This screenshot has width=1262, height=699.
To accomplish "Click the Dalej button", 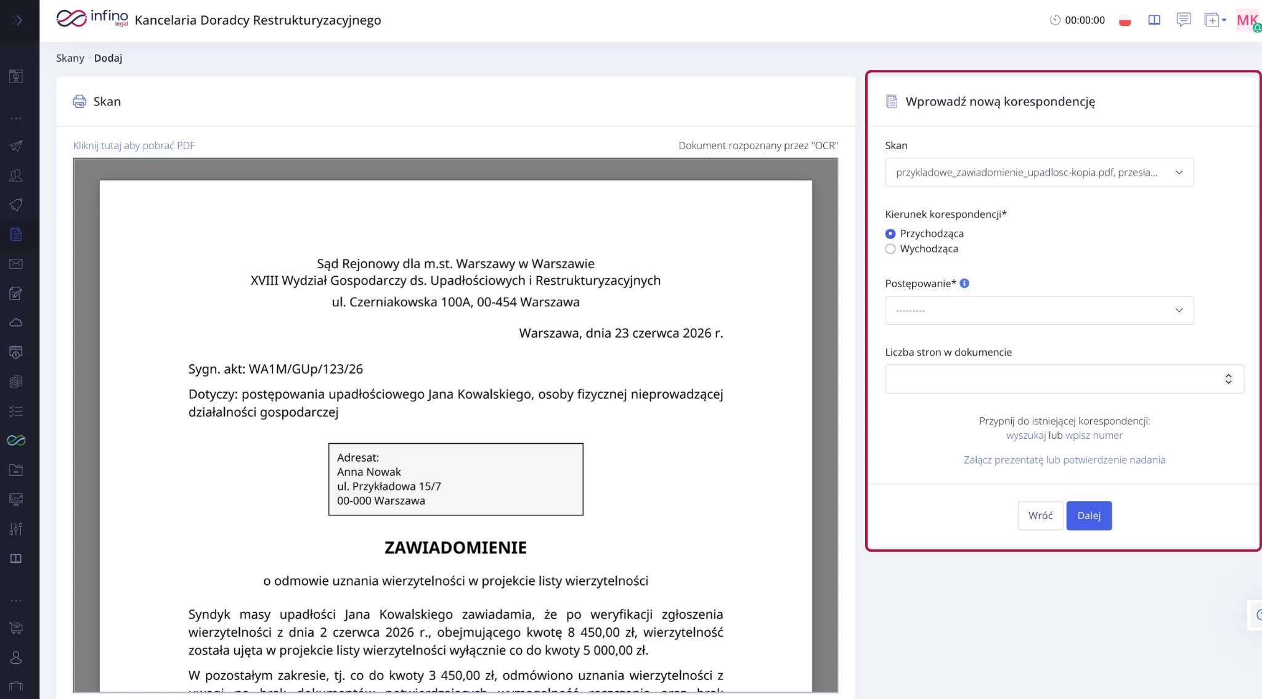I will coord(1089,516).
